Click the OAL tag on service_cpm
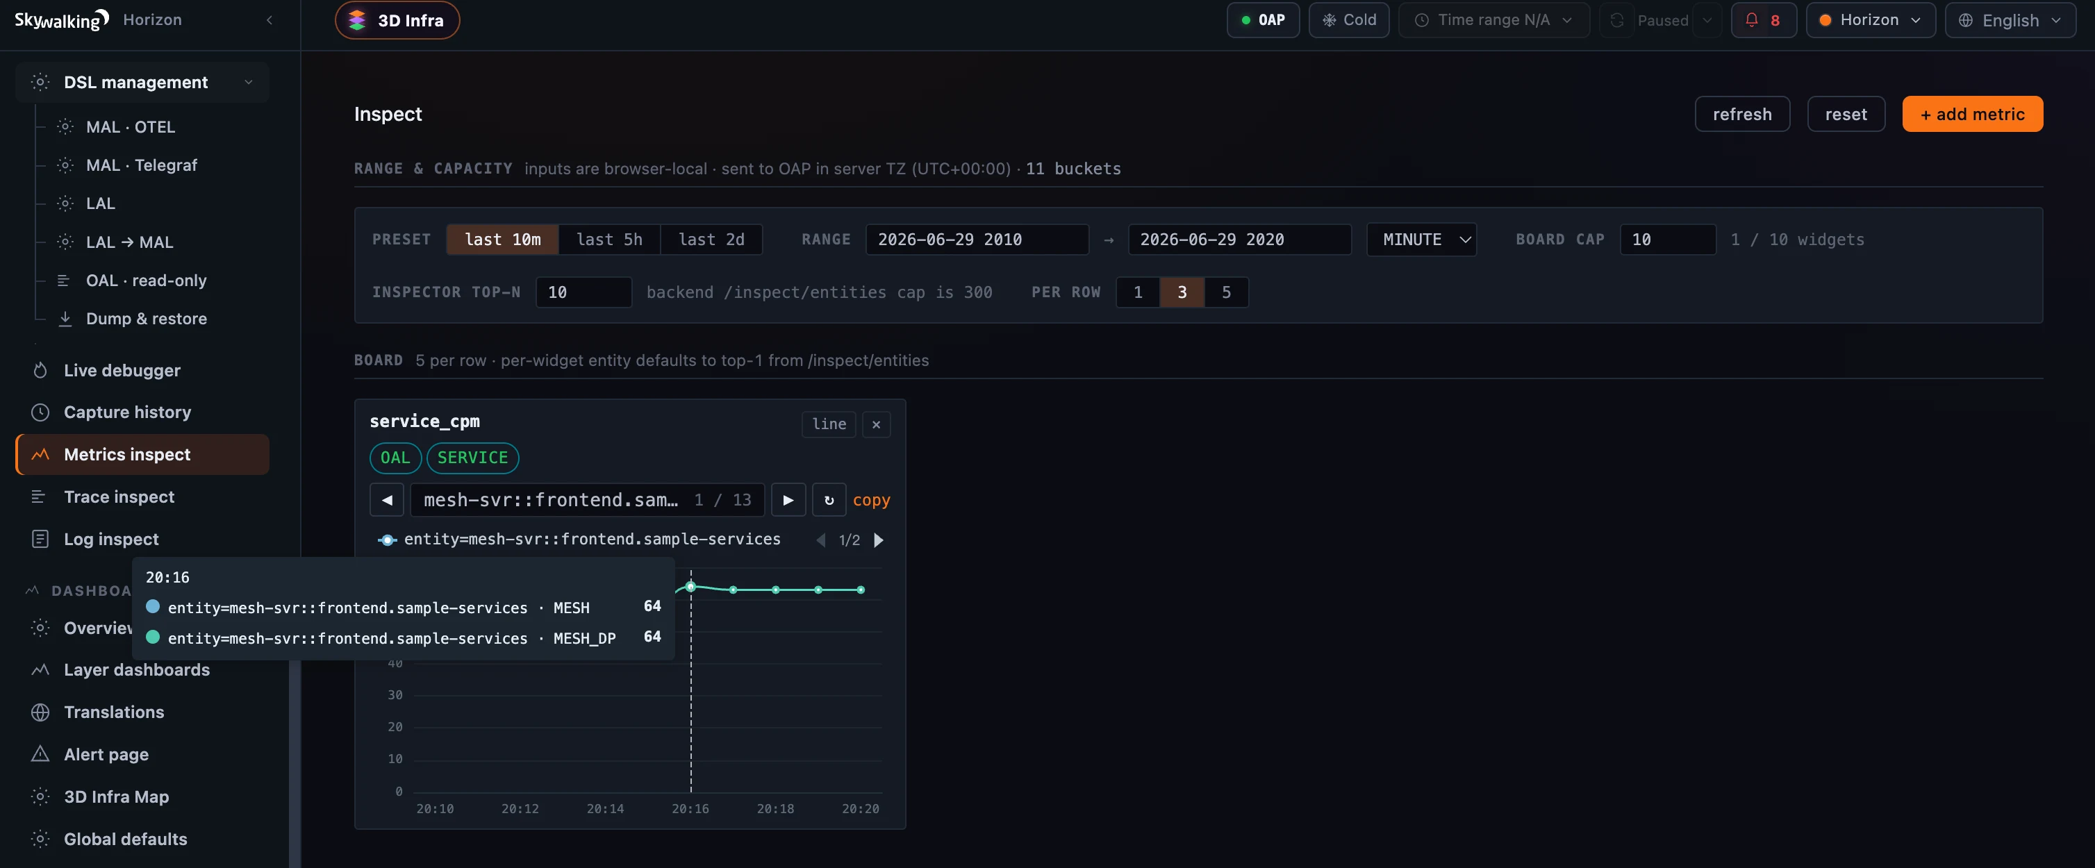 tap(395, 458)
